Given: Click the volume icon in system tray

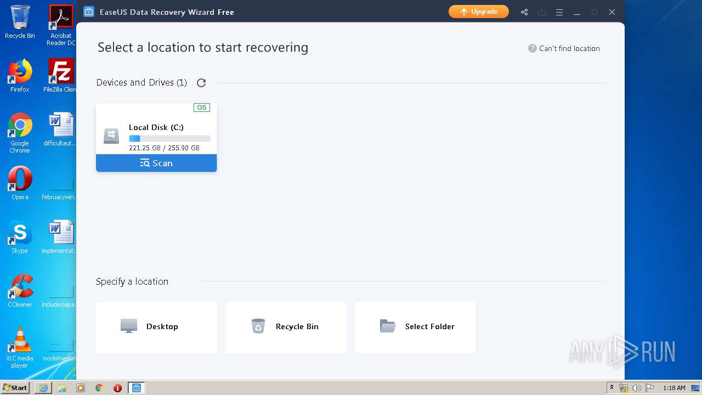Looking at the screenshot, I should [x=636, y=388].
